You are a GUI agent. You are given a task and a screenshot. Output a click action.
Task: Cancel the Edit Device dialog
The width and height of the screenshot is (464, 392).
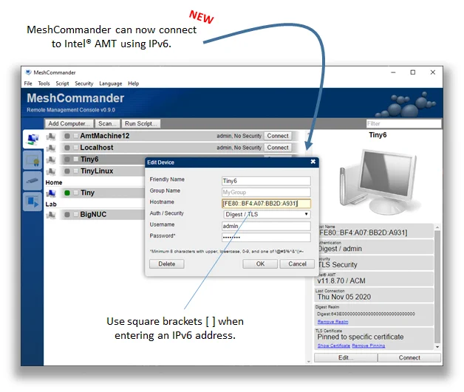(298, 264)
